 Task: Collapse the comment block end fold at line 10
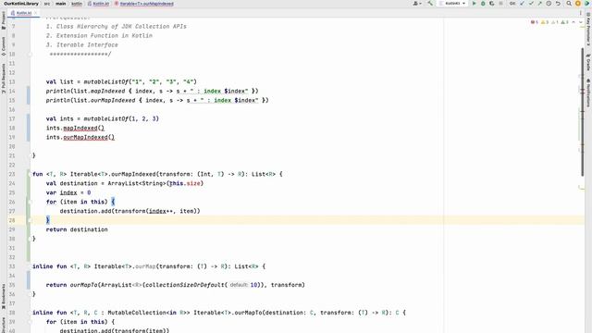click(30, 54)
